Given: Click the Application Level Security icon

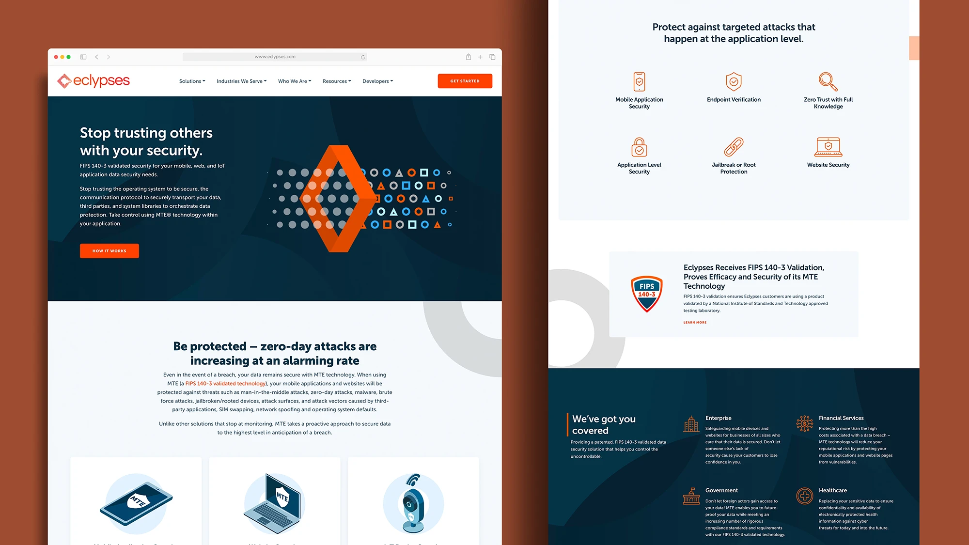Looking at the screenshot, I should pyautogui.click(x=640, y=147).
